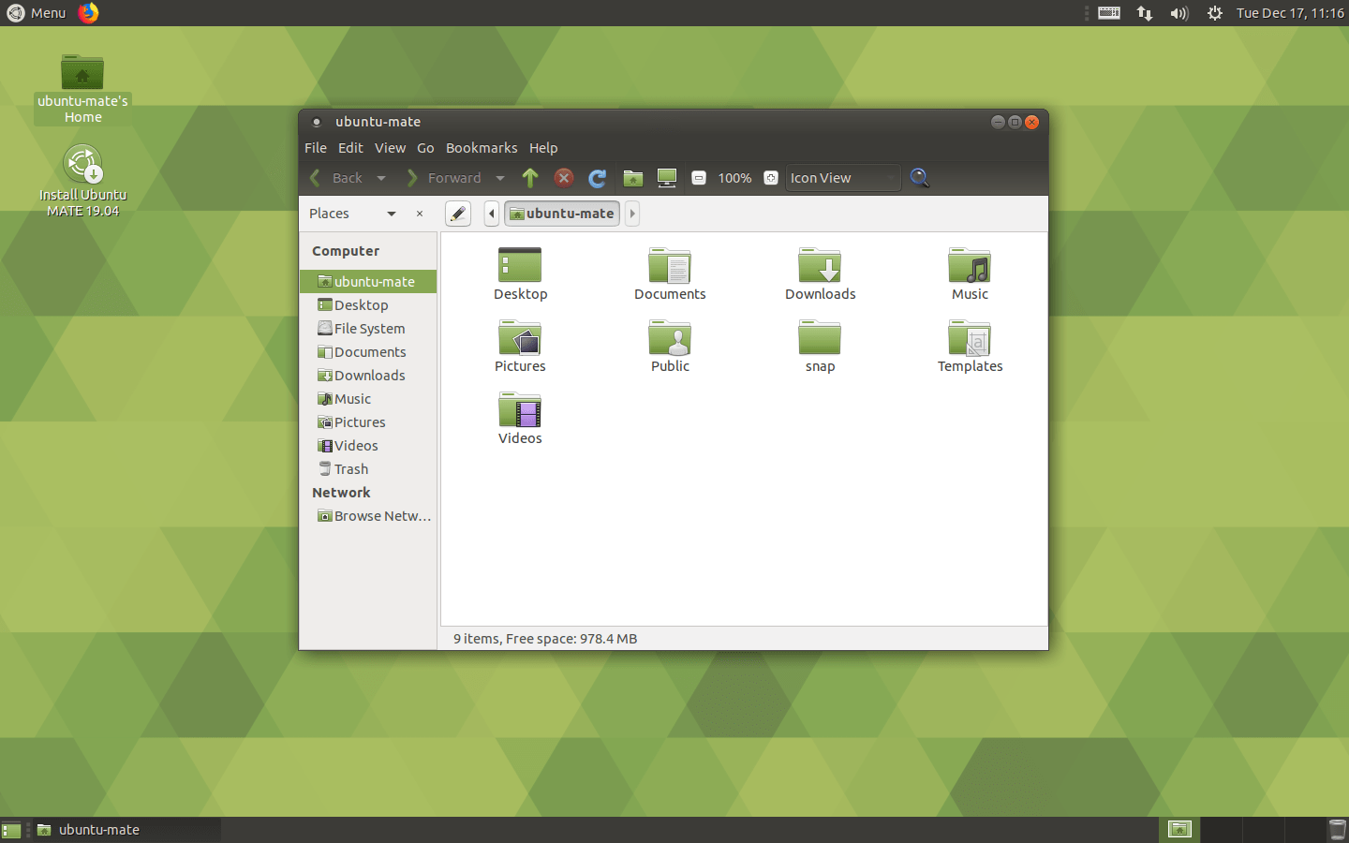
Task: Select Browse Network in the sidebar
Action: 368,516
